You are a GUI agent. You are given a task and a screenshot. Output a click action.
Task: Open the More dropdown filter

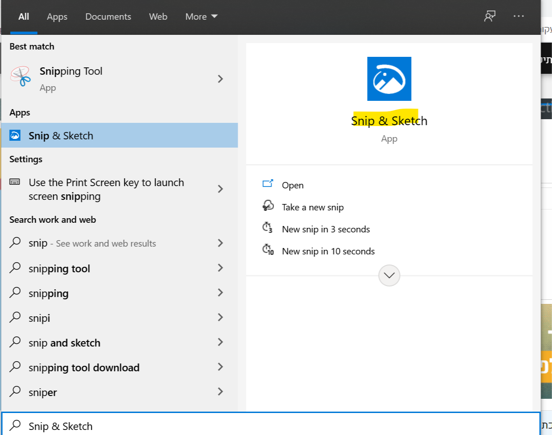201,17
